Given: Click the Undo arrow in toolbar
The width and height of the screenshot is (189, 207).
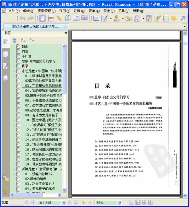Looking at the screenshot, I should (x=22, y=18).
